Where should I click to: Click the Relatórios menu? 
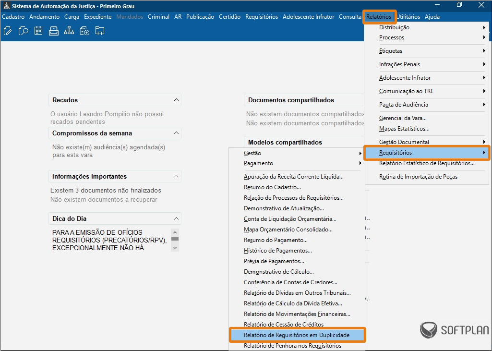click(x=379, y=17)
